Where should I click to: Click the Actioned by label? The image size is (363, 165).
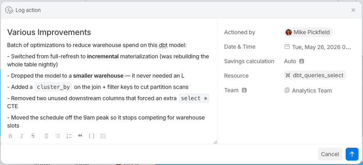pos(239,32)
